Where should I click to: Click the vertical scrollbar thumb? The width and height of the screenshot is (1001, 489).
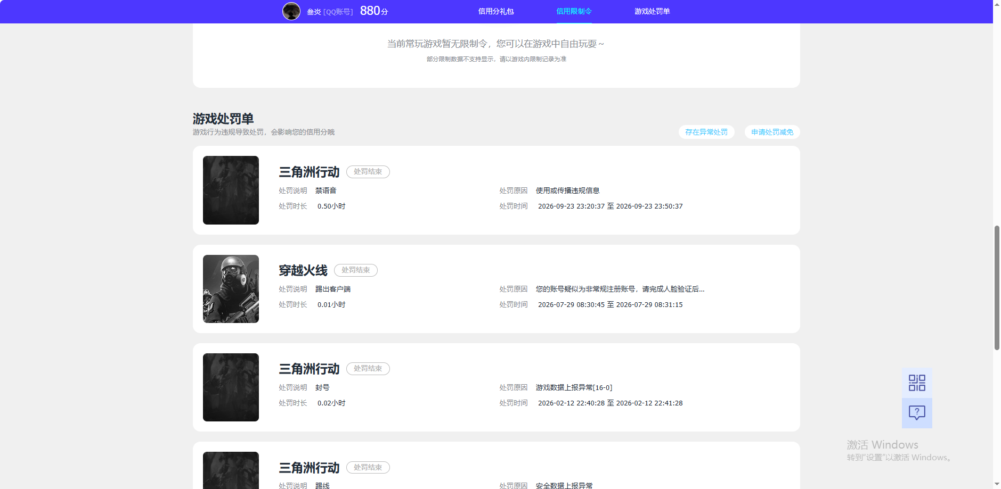pos(997,288)
